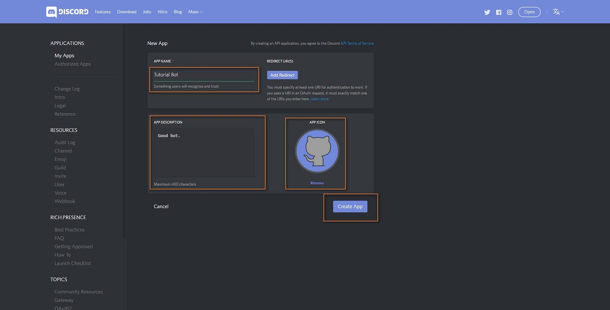
Task: Remove the app icon
Action: pos(317,183)
